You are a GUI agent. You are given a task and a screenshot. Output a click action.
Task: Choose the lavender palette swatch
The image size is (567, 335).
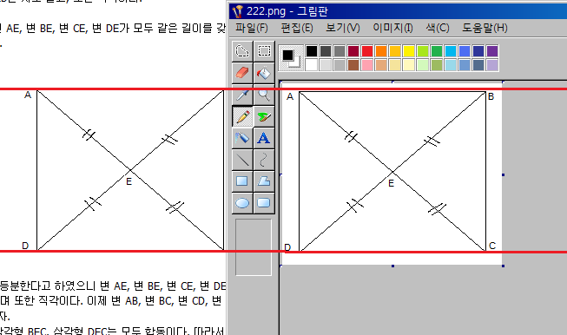point(492,65)
